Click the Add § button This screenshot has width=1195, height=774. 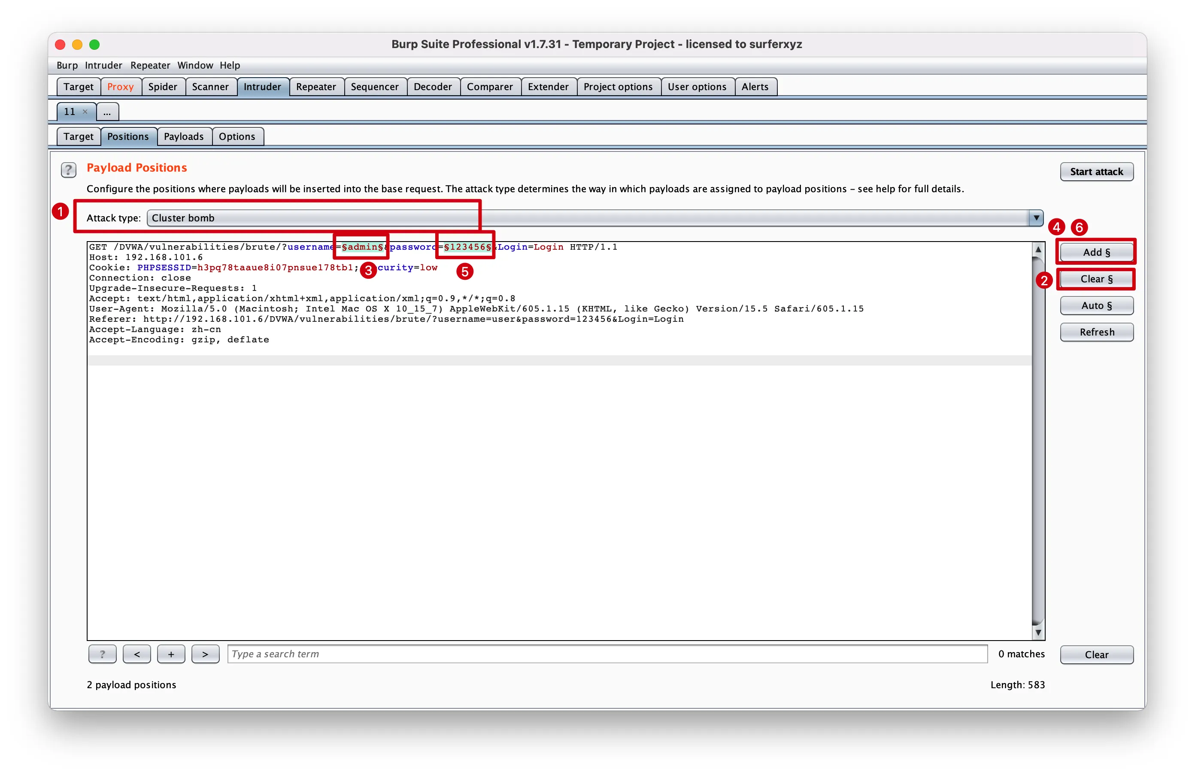tap(1096, 252)
